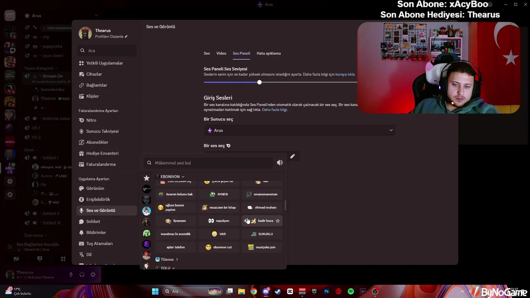Open Yetkili Uygulamalar settings
The image size is (530, 298).
[107, 63]
